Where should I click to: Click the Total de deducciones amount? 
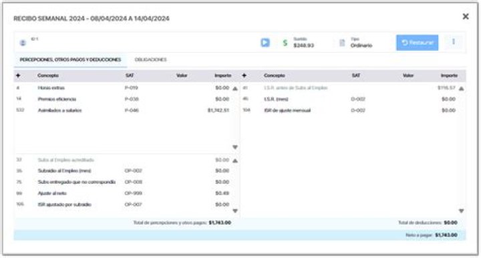click(451, 223)
